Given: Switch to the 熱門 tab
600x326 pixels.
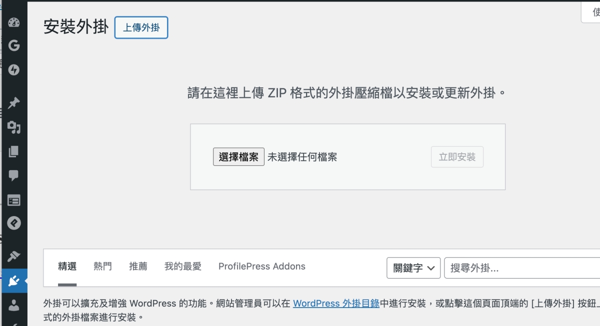Looking at the screenshot, I should [103, 267].
